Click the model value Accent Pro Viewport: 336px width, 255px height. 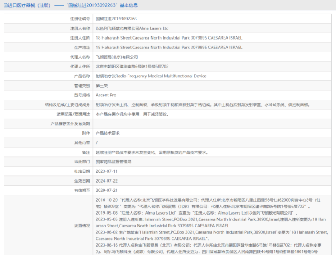click(x=106, y=95)
